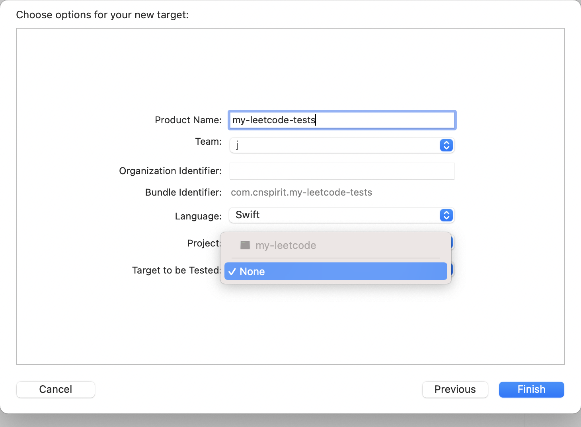Image resolution: width=581 pixels, height=427 pixels.
Task: Open the Language dropdown showing Swift
Action: (x=342, y=215)
